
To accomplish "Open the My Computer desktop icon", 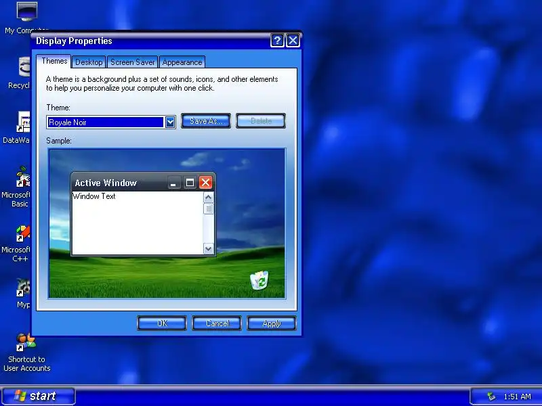I will tap(27, 12).
